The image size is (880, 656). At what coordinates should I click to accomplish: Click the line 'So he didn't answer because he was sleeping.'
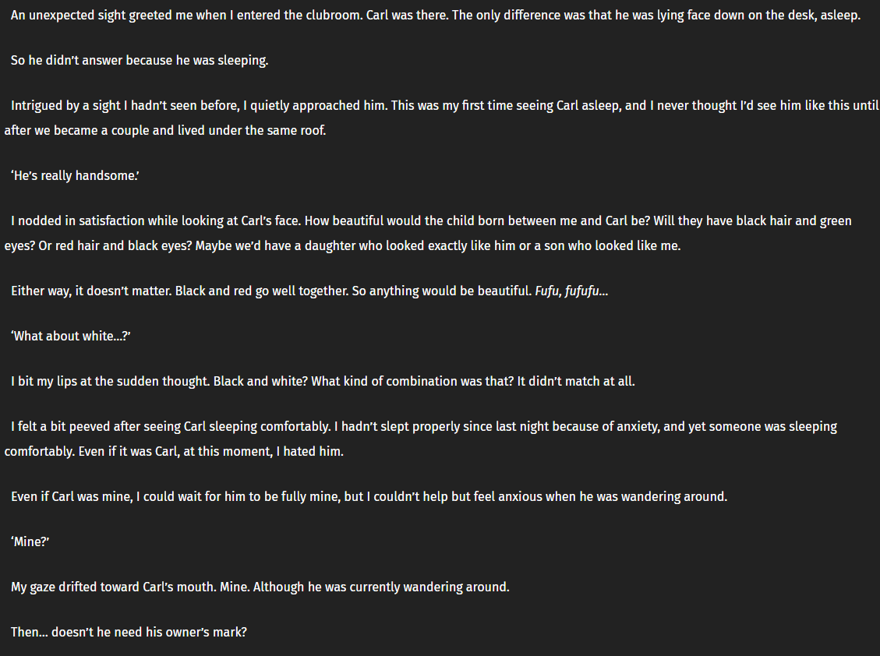point(140,60)
